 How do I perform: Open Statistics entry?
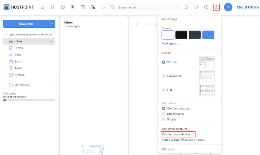pos(170,149)
